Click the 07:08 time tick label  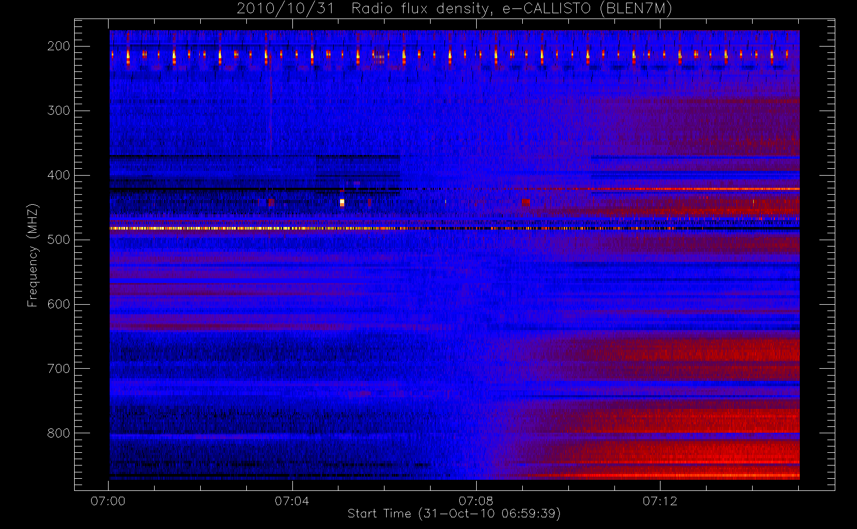[476, 501]
